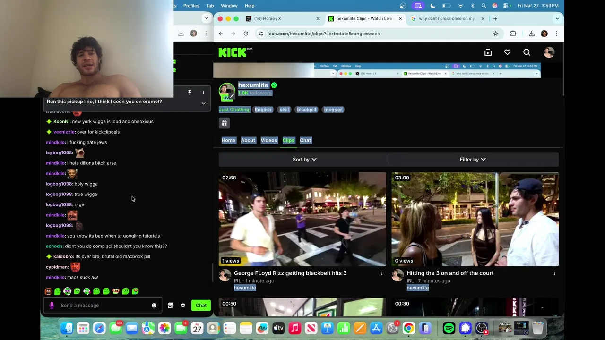The height and width of the screenshot is (340, 605).
Task: Click the blackpill tag
Action: [x=306, y=110]
